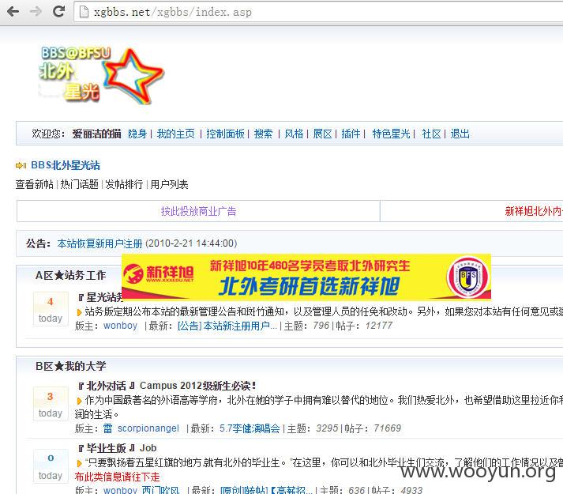563x494 pixels.
Task: Click announcement date 2010-2-21 14:44:00
Action: coord(191,243)
